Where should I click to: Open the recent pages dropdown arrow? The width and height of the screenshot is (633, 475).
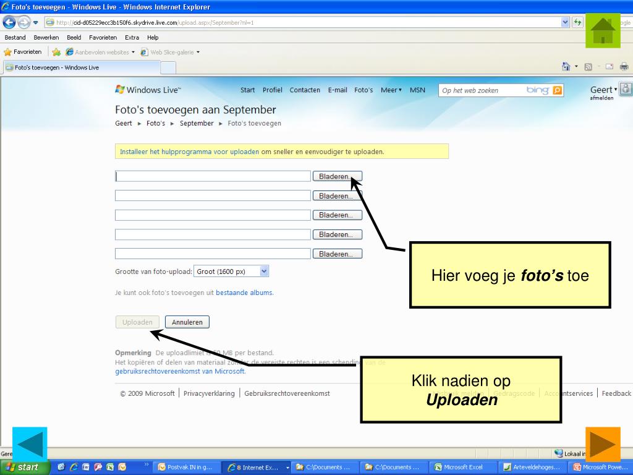pos(35,23)
